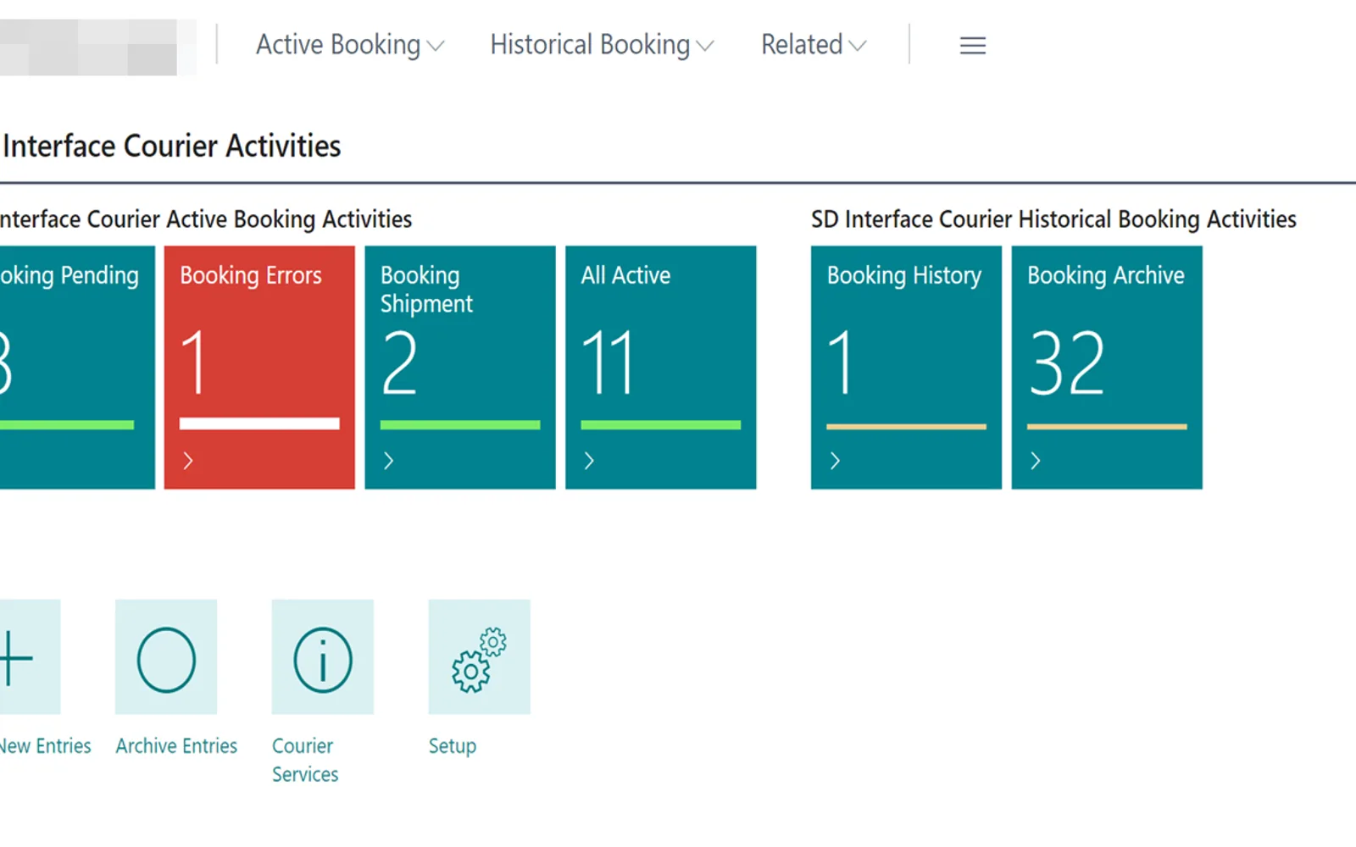Image resolution: width=1356 pixels, height=847 pixels.
Task: Click the chevron arrow in Booking Errors tile
Action: click(188, 461)
